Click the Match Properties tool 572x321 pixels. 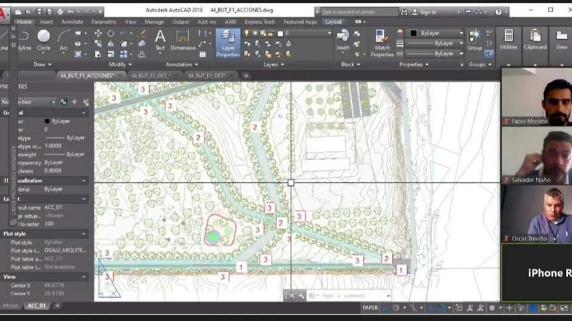(382, 43)
